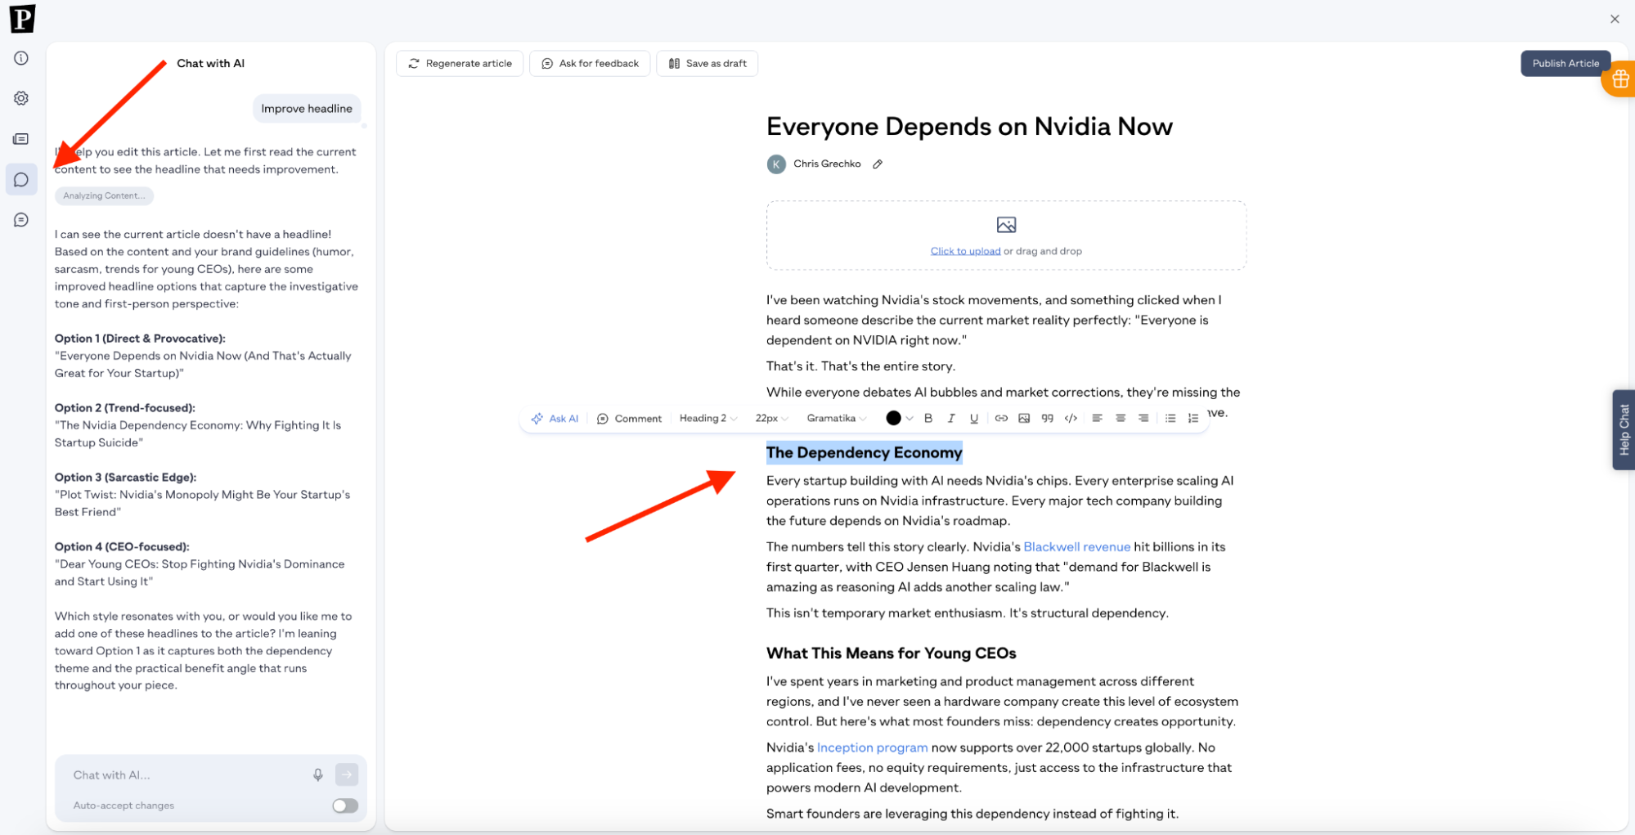Viewport: 1635px width, 835px height.
Task: Open the Blackwell revenue link
Action: (1076, 546)
